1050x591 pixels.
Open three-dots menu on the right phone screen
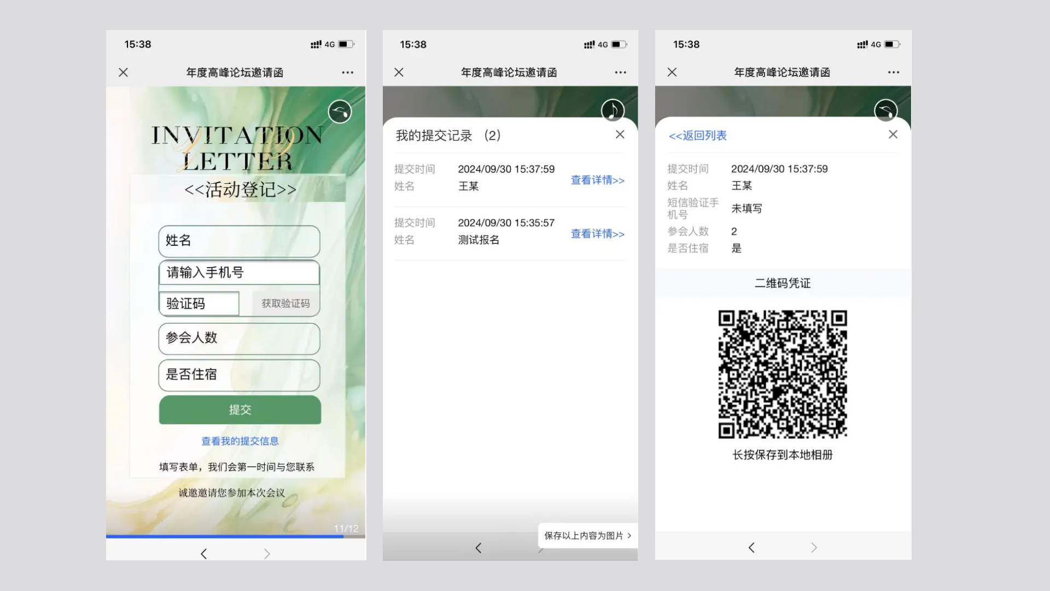coord(893,72)
